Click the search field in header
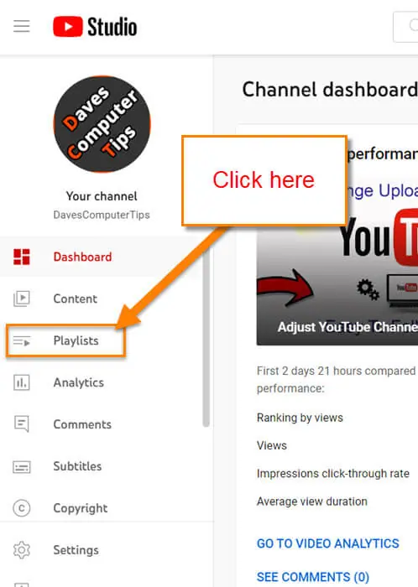The width and height of the screenshot is (418, 587). [x=405, y=27]
